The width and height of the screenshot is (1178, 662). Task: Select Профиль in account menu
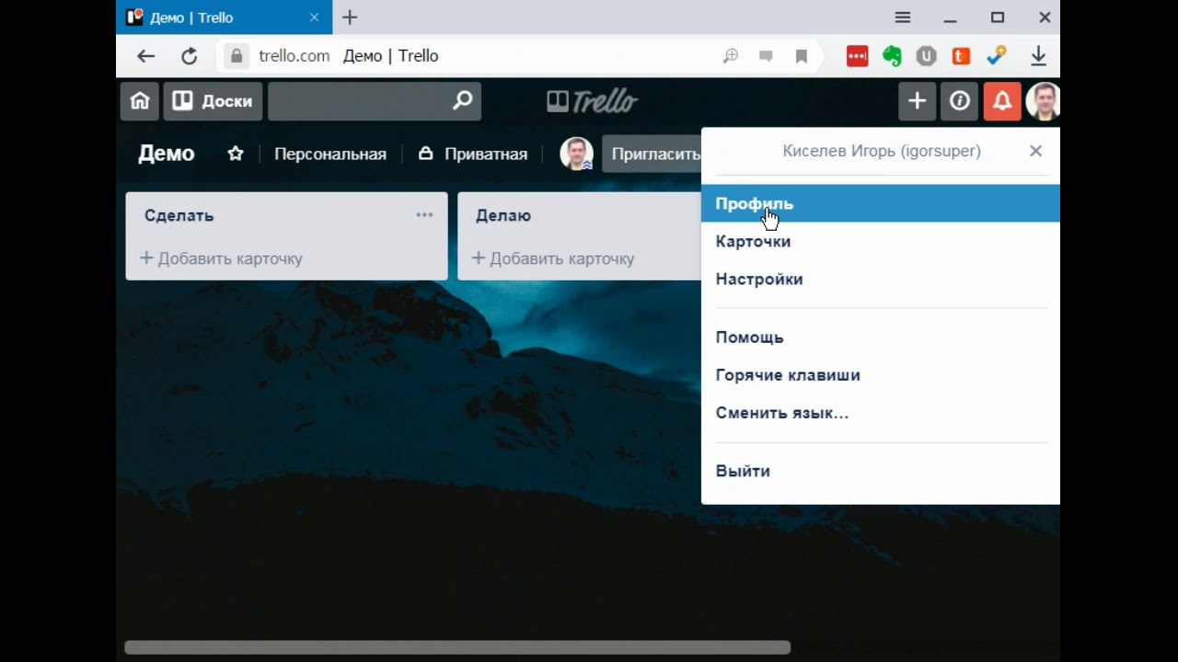click(x=881, y=203)
